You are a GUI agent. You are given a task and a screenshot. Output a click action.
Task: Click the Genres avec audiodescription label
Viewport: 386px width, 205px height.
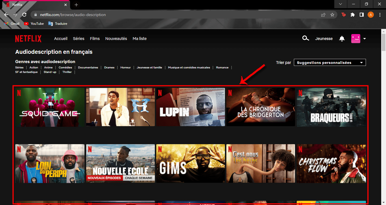tap(45, 61)
